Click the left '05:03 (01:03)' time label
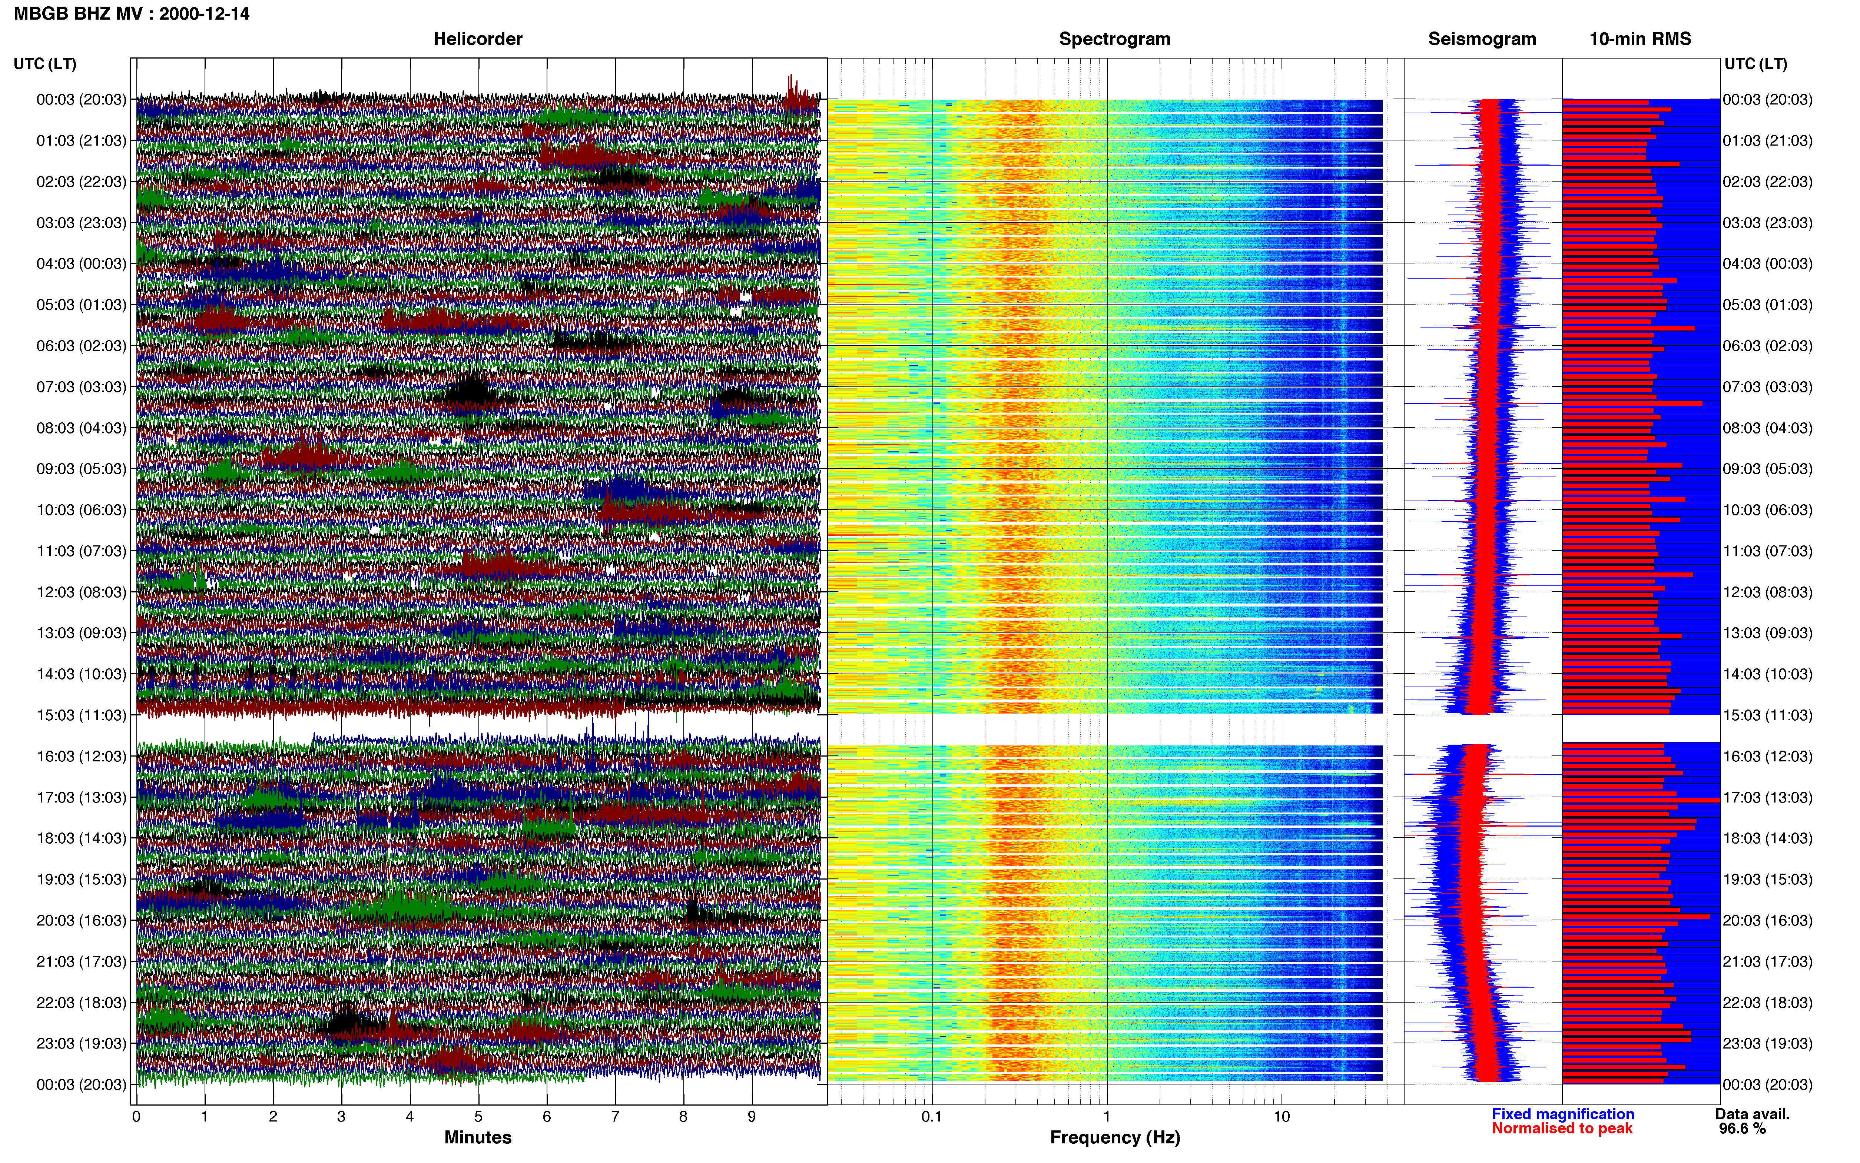1860x1163 pixels. tap(81, 305)
